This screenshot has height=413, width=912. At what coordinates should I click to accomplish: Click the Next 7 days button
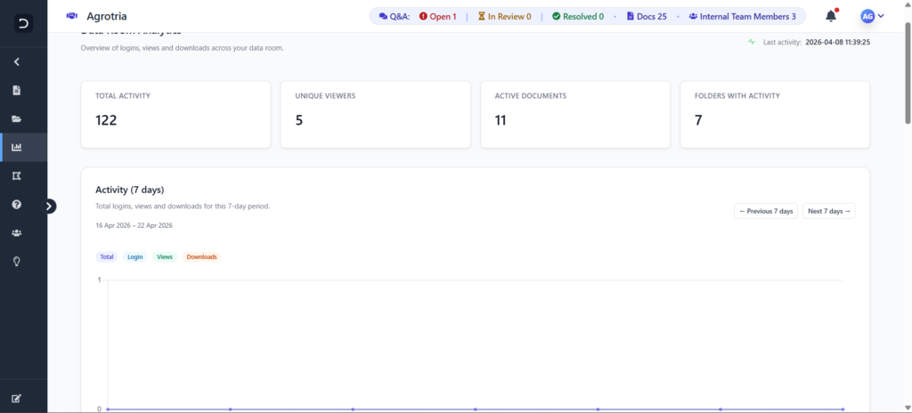(828, 211)
